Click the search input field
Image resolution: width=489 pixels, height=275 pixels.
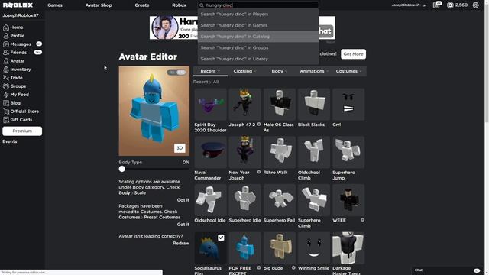pos(258,5)
